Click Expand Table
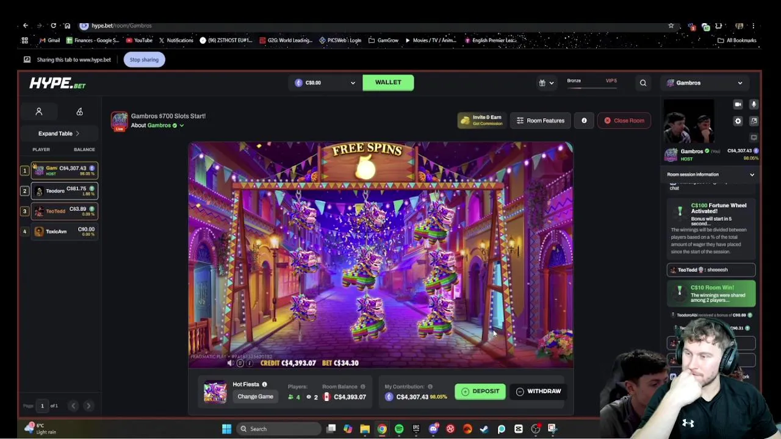Screen dimensions: 781x439 click(x=59, y=134)
